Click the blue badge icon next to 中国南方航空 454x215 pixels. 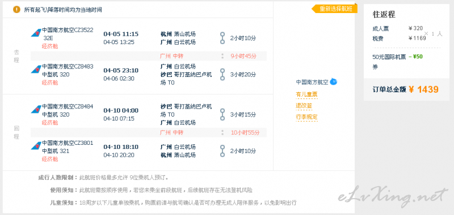(x=334, y=82)
